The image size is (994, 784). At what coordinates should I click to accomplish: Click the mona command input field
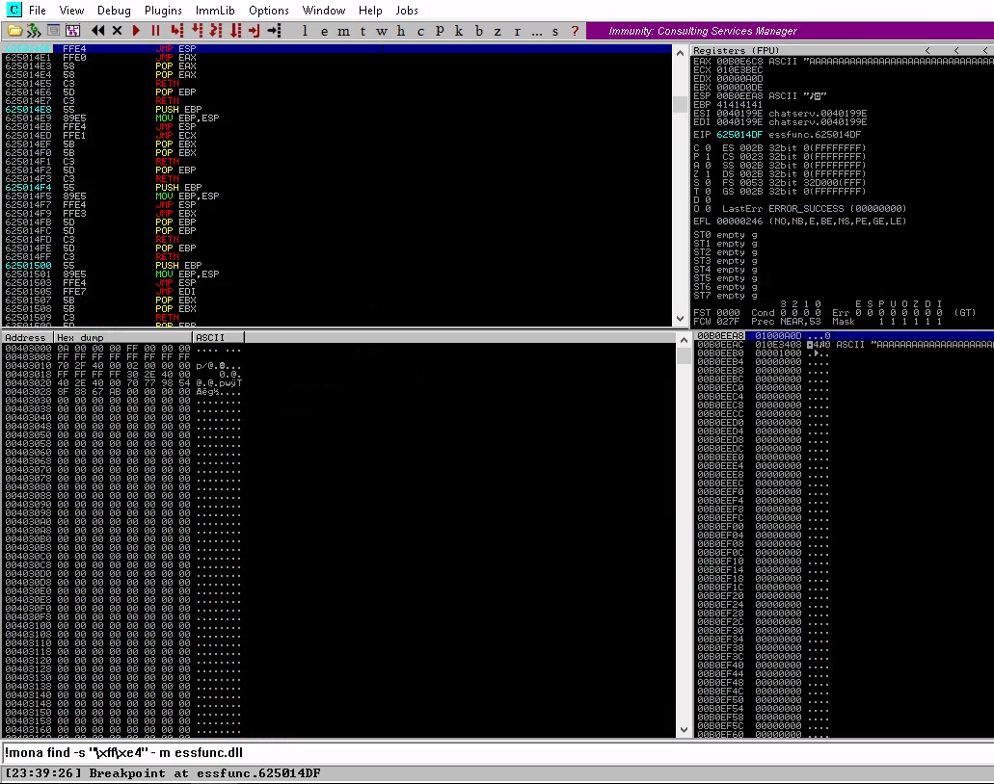point(482,752)
